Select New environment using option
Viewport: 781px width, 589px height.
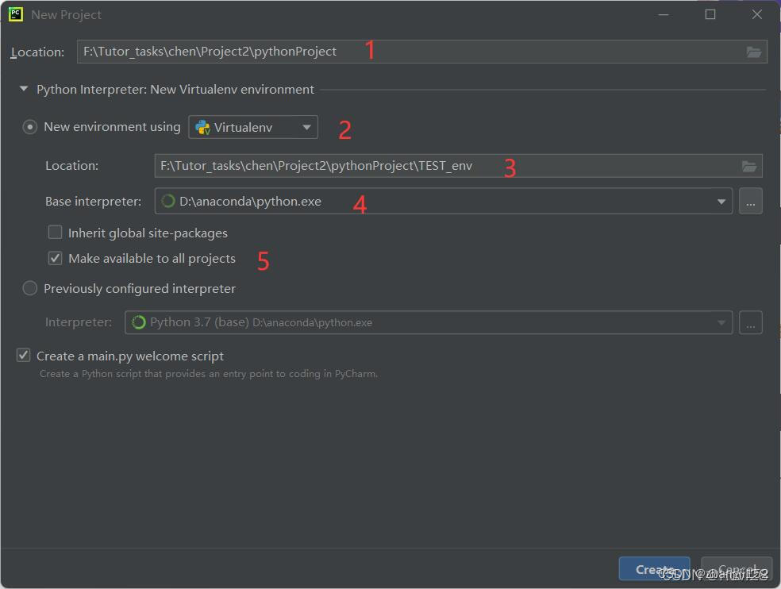29,126
